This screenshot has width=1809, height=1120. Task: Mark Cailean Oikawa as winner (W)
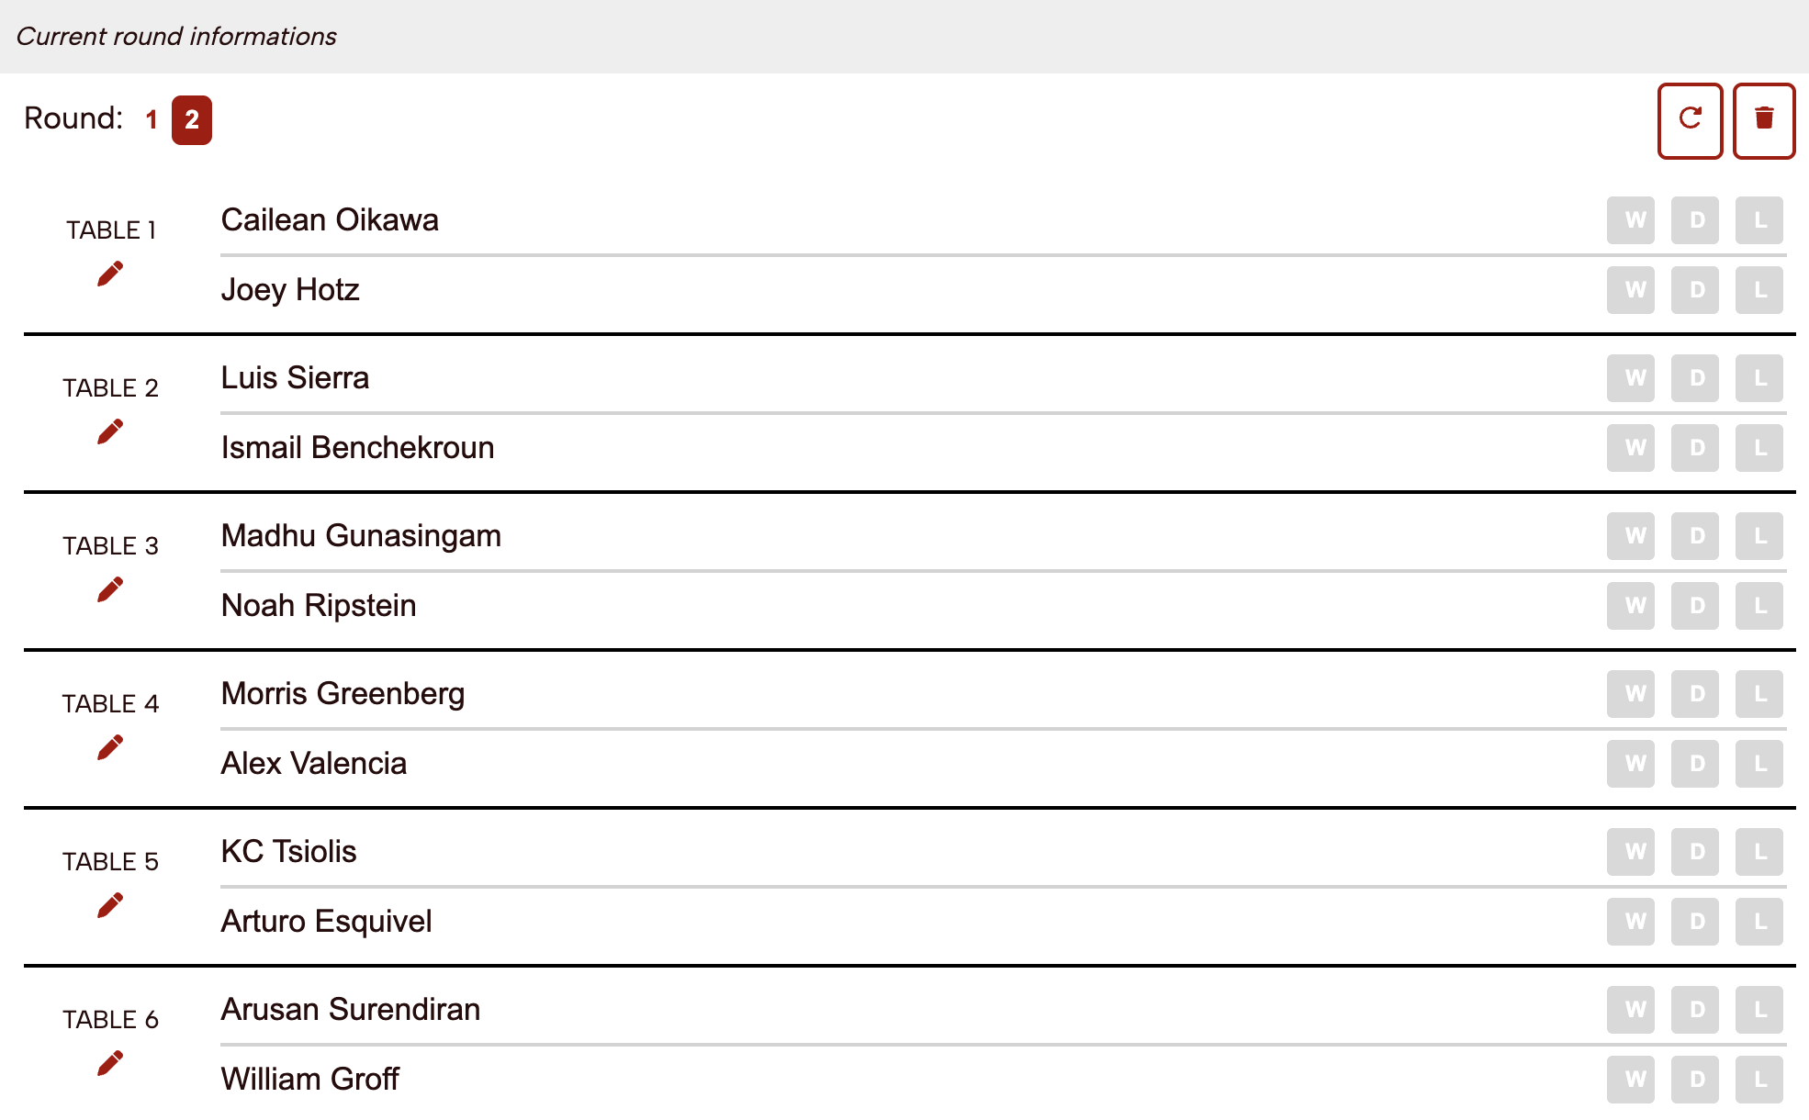coord(1631,220)
